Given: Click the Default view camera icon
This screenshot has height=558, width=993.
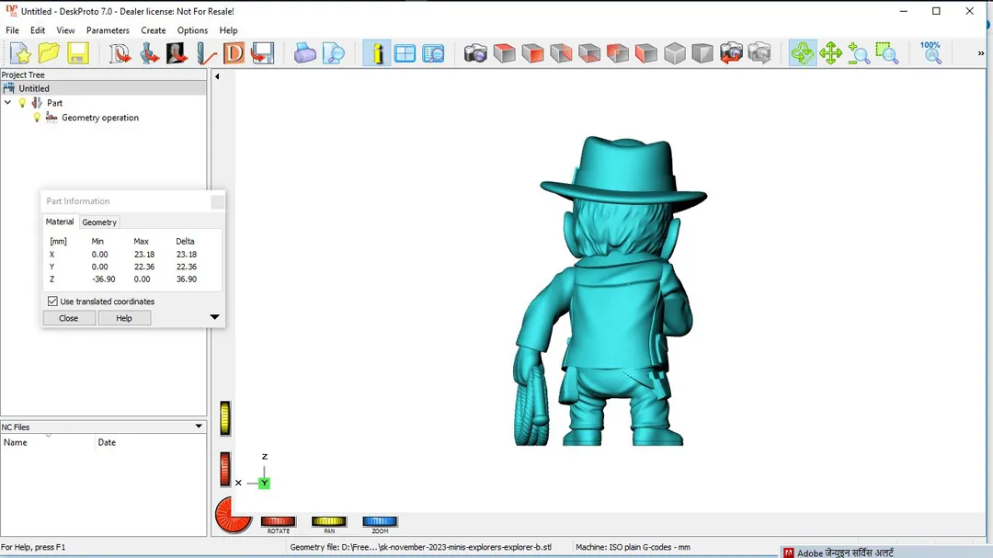Looking at the screenshot, I should [475, 53].
